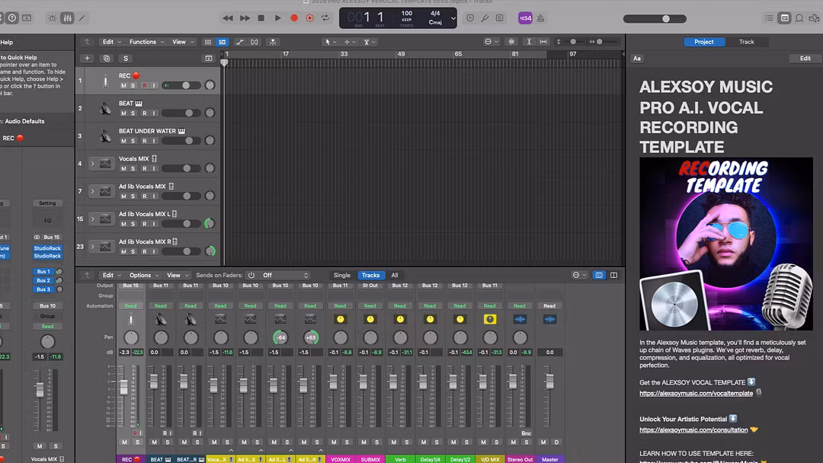The width and height of the screenshot is (823, 463).
Task: Click the Fast Forward transport button
Action: pos(245,18)
